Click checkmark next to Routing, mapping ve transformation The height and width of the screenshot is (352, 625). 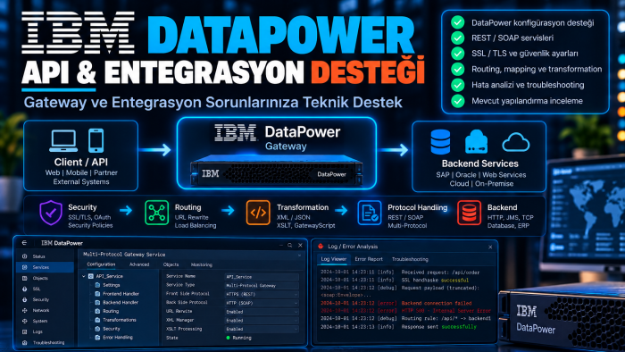pyautogui.click(x=457, y=69)
